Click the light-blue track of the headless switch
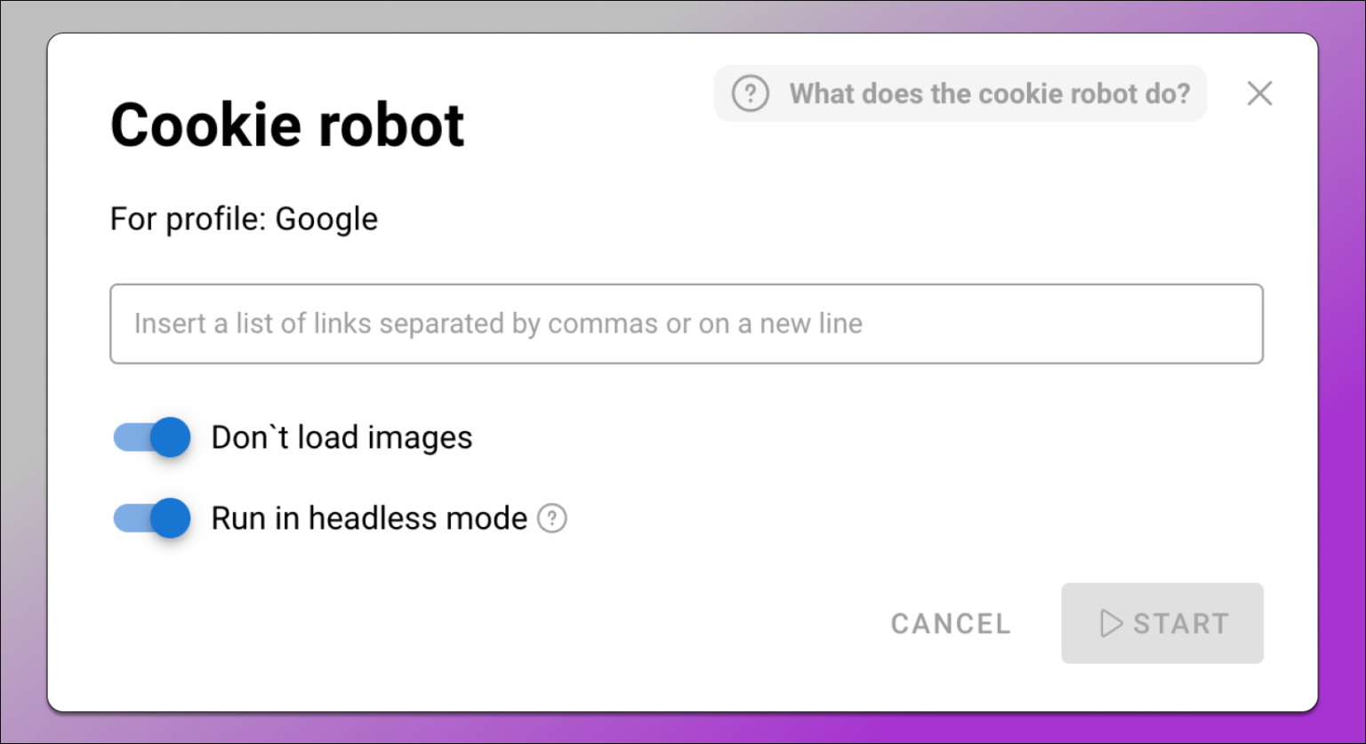The height and width of the screenshot is (744, 1366). coord(127,518)
